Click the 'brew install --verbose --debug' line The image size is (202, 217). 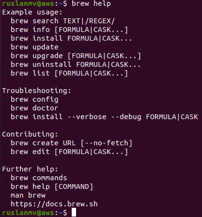[x=104, y=117]
